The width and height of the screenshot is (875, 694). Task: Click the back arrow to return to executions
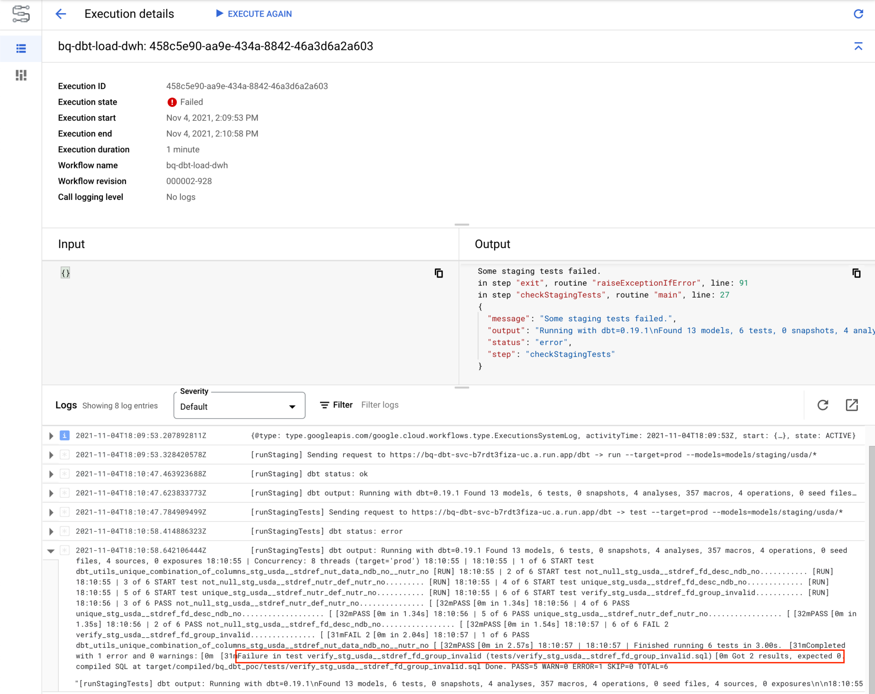click(x=61, y=14)
